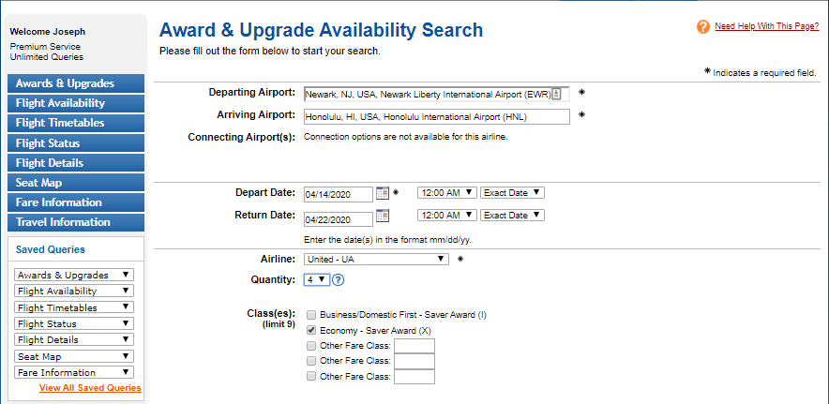Open the Depart Date time dropdown

click(447, 193)
